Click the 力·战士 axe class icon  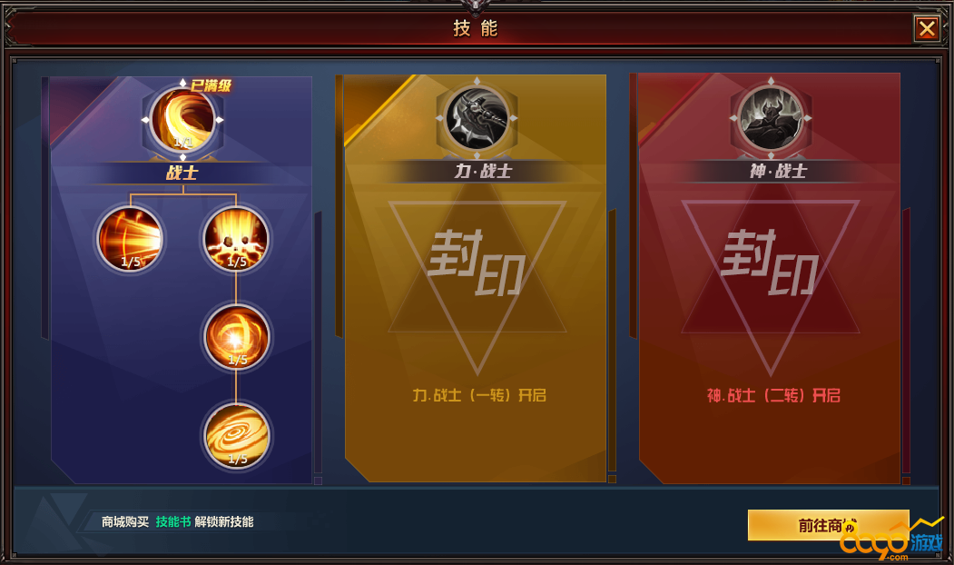coord(477,118)
